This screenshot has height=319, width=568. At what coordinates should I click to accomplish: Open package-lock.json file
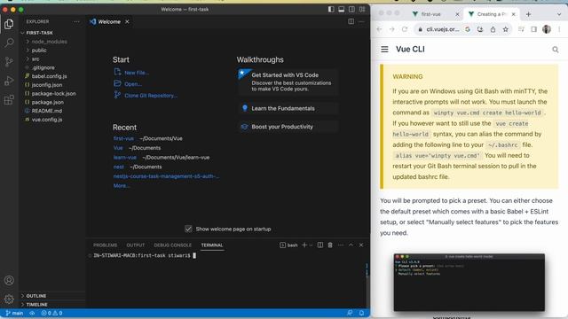click(53, 94)
